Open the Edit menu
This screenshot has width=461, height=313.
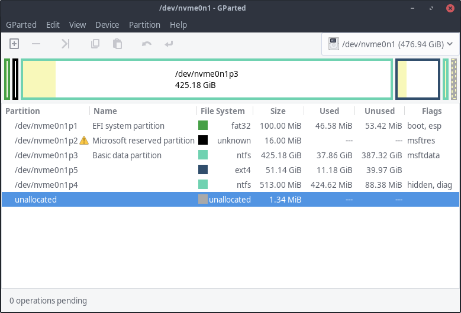(x=53, y=25)
